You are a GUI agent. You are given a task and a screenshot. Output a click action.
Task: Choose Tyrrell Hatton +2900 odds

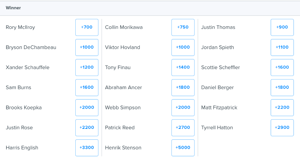coord(282,128)
